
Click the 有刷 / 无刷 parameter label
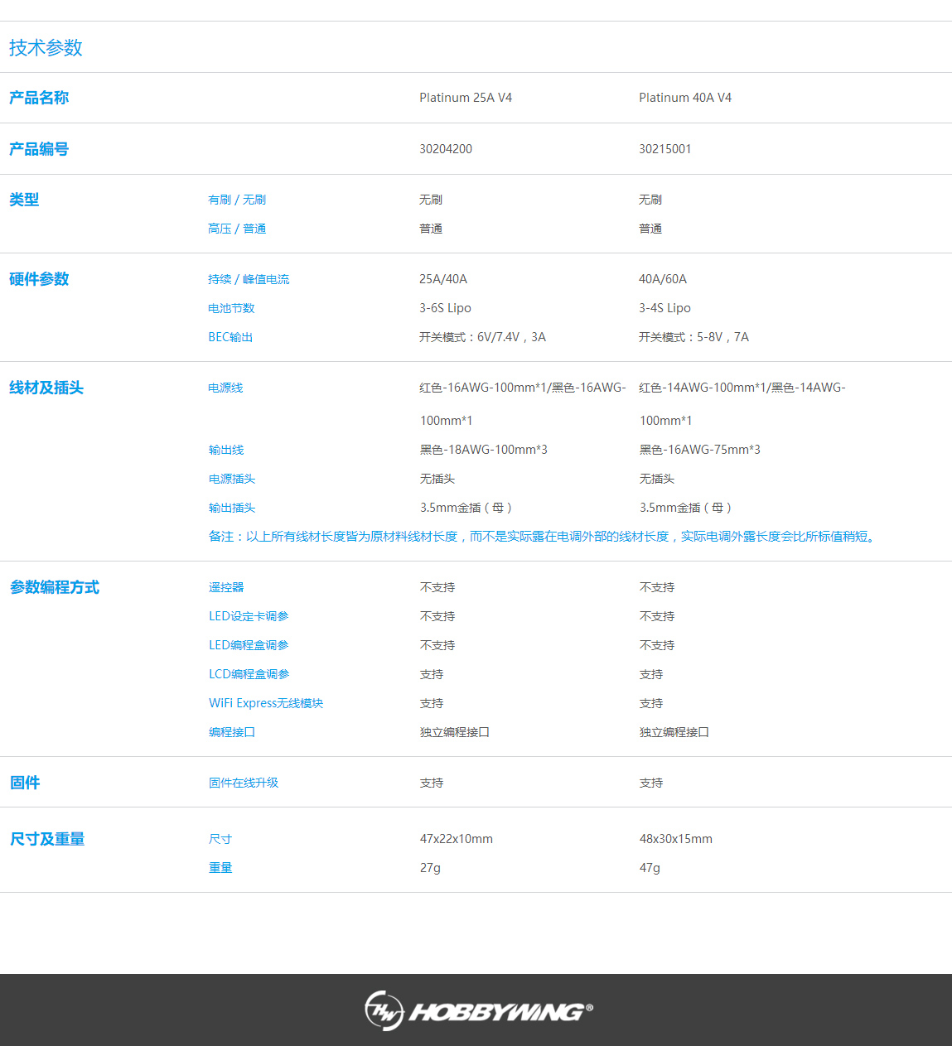coord(237,200)
